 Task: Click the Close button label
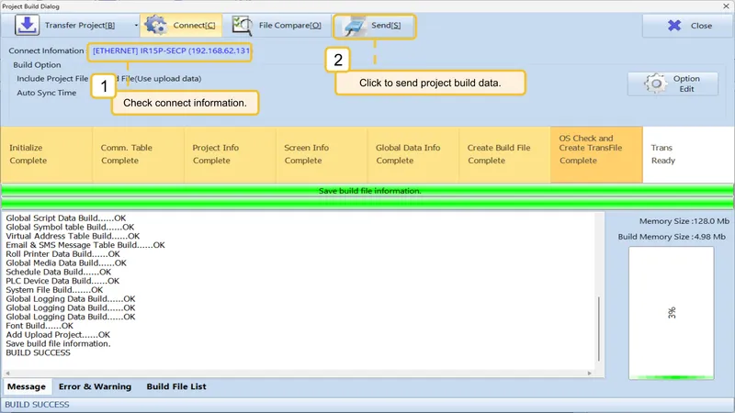[701, 26]
